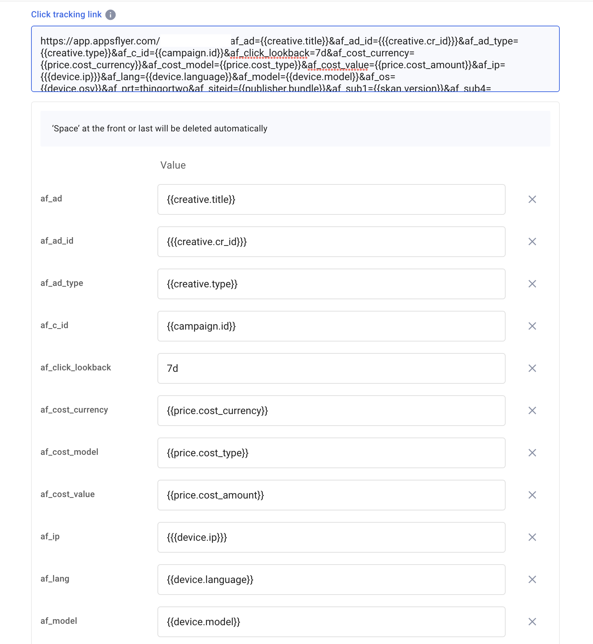Click the campaign.id value input
Image resolution: width=593 pixels, height=644 pixels.
coord(331,326)
